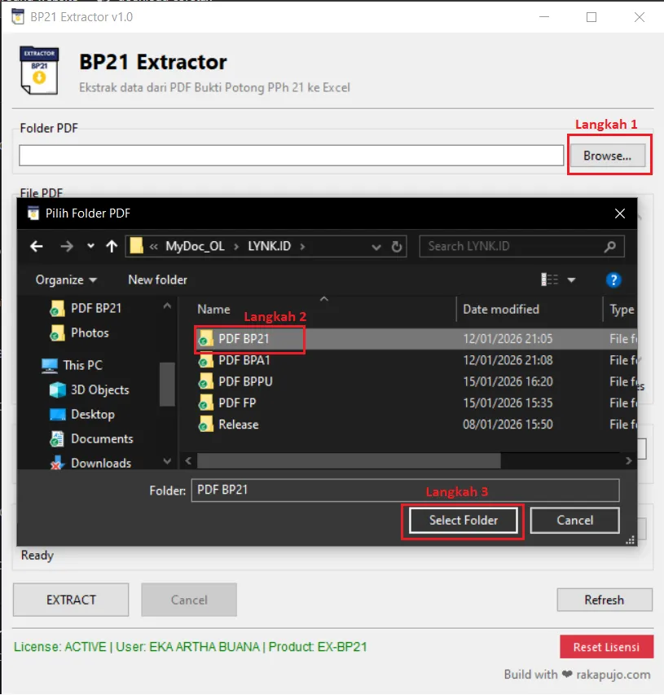Open the view options dropdown arrow
Screen dimensions: 664x695
click(x=571, y=279)
